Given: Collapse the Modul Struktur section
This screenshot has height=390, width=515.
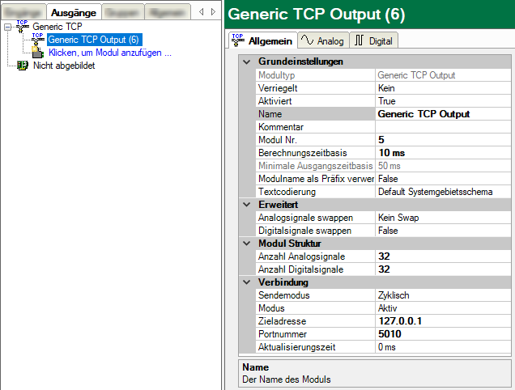Looking at the screenshot, I should tap(247, 244).
